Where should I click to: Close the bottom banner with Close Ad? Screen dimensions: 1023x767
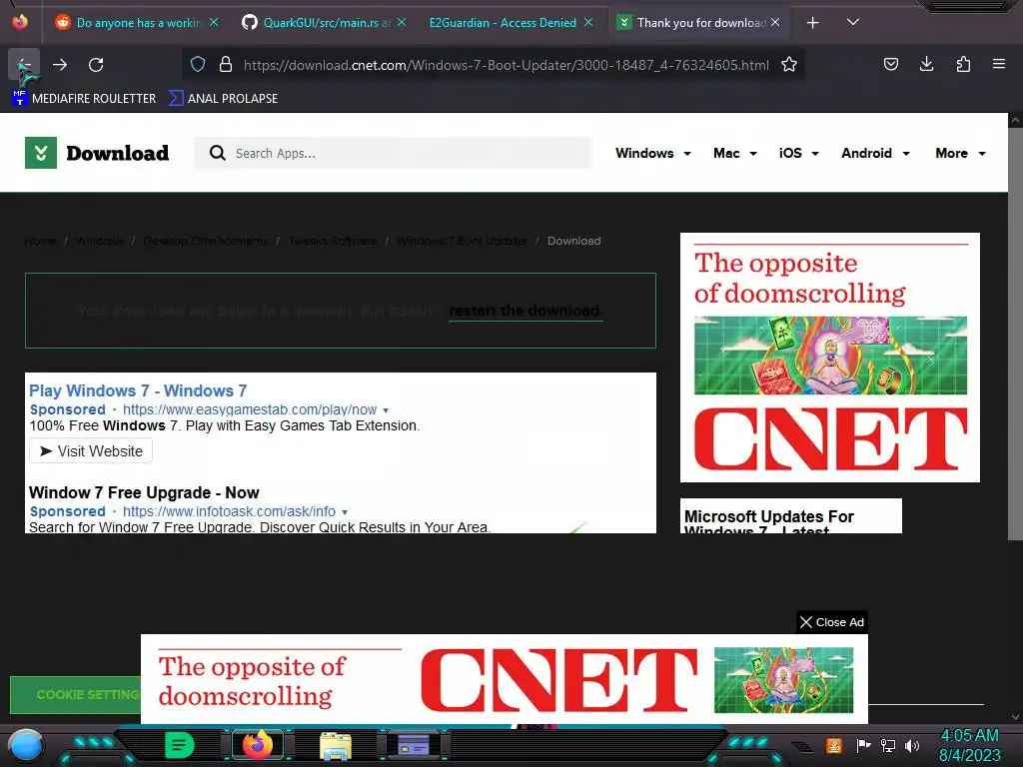click(x=832, y=622)
